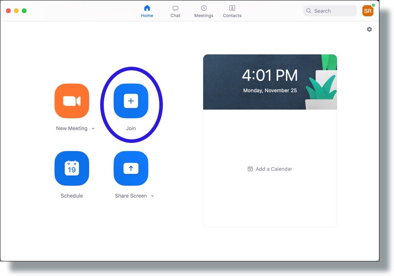This screenshot has width=394, height=276.
Task: Go to the Contacts tab
Action: click(x=232, y=11)
